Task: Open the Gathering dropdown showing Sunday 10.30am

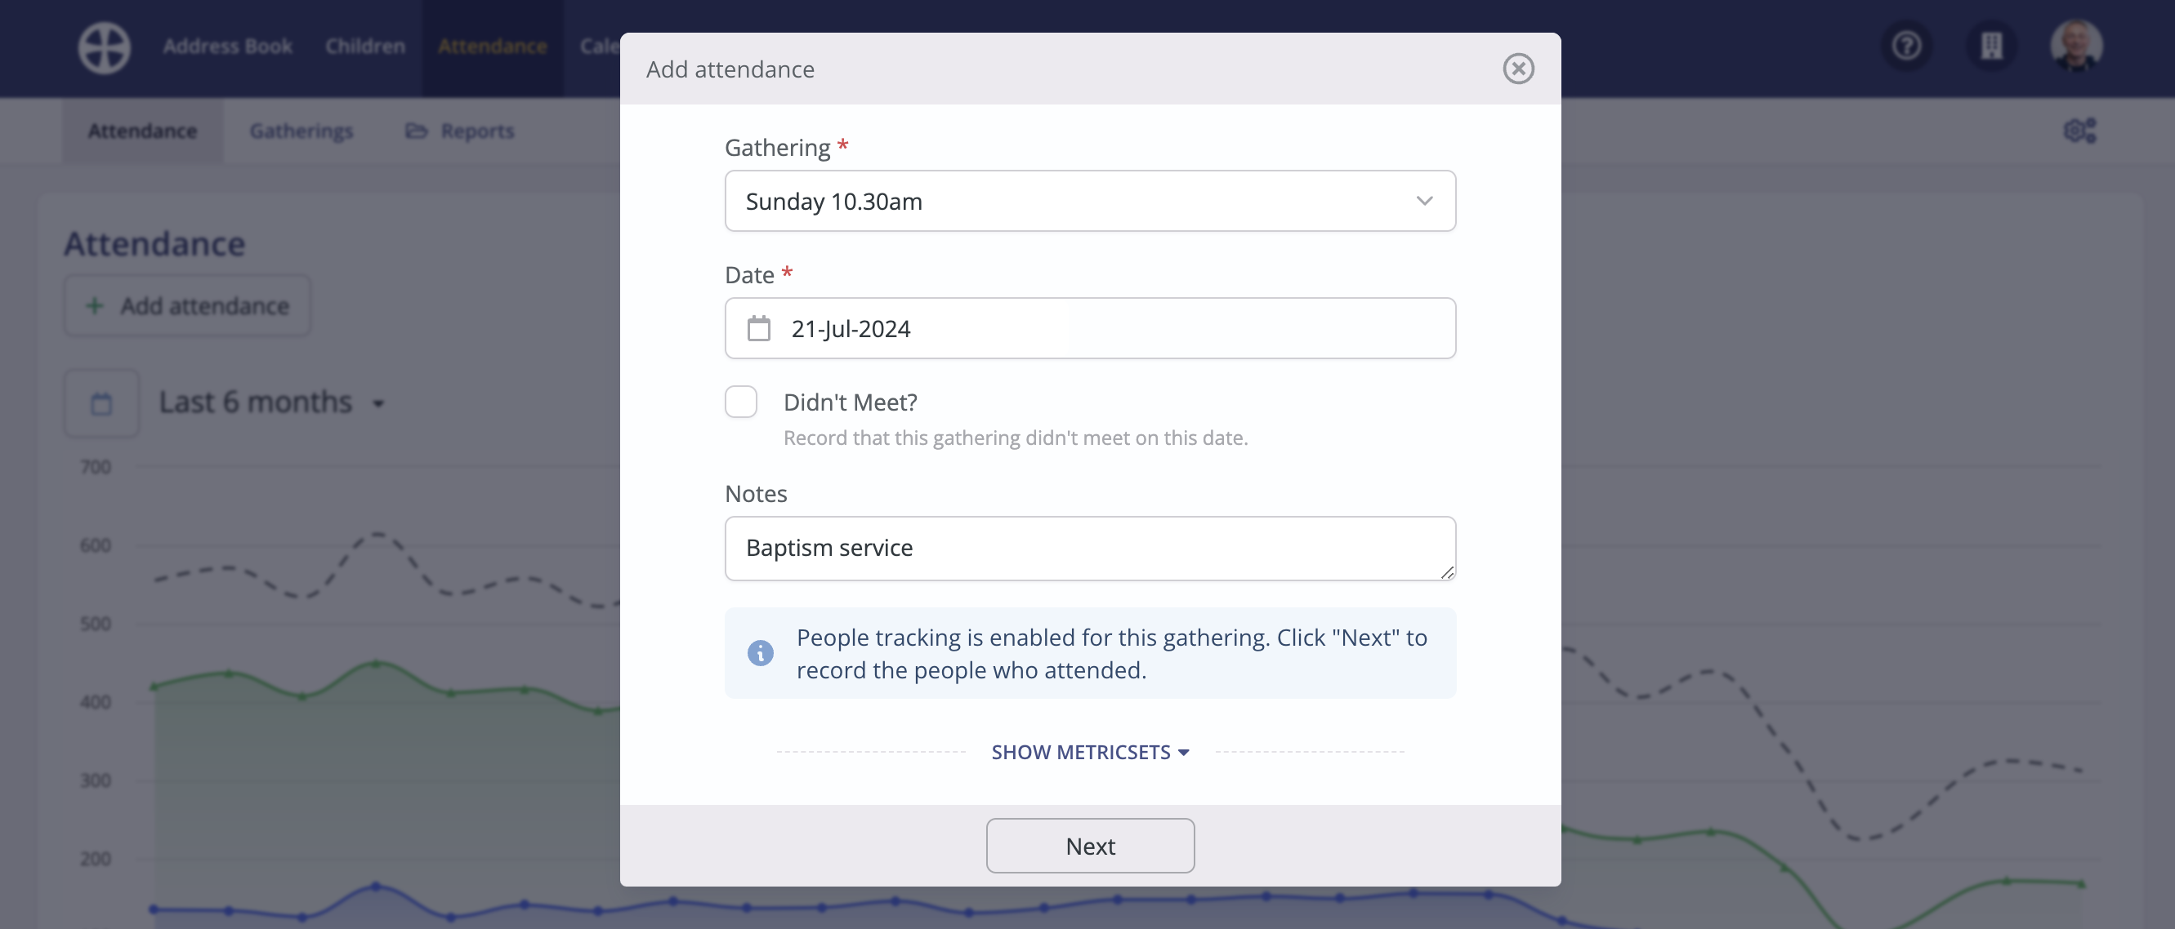Action: pos(1089,201)
